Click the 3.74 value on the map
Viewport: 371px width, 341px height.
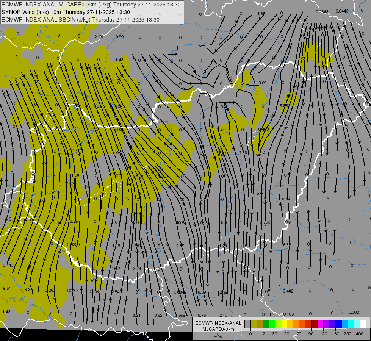[x=137, y=269]
